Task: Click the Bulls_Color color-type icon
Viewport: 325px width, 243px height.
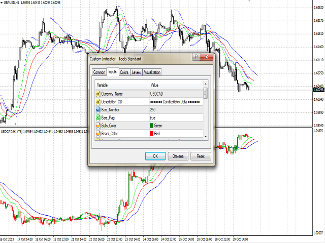Action: point(98,126)
